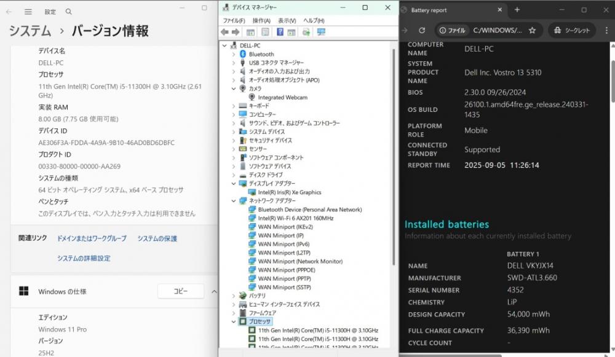Click the シークレット incognito chip in the browser
Screen dimensions: 615x357
pyautogui.click(x=572, y=30)
